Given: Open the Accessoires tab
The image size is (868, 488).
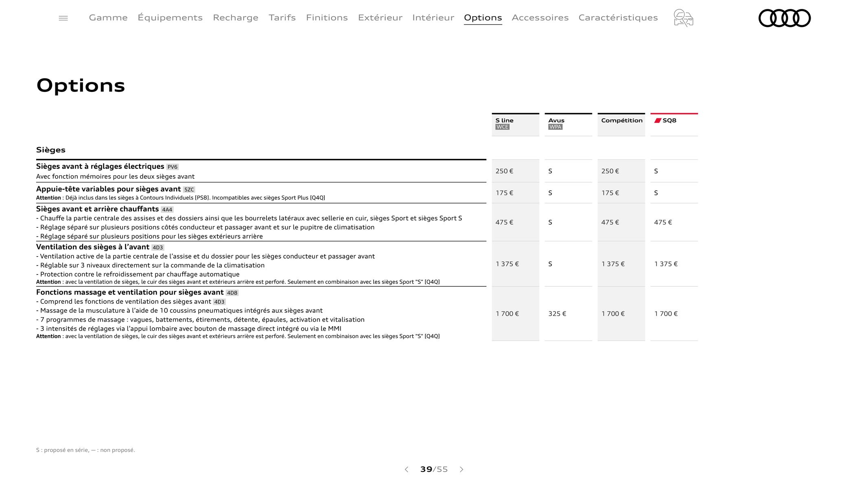Looking at the screenshot, I should click(x=540, y=17).
